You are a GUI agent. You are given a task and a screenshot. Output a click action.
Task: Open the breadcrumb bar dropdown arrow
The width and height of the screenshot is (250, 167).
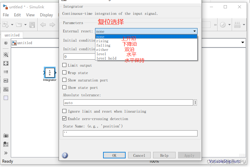tap(243, 42)
